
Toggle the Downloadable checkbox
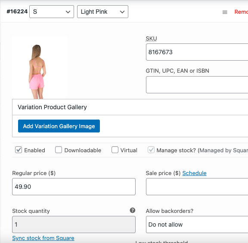[x=59, y=150]
